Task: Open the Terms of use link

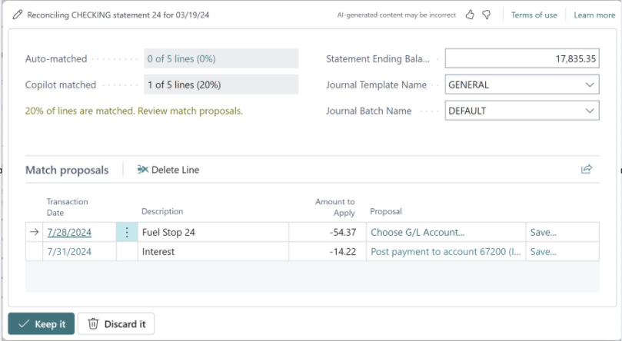Action: tap(534, 15)
